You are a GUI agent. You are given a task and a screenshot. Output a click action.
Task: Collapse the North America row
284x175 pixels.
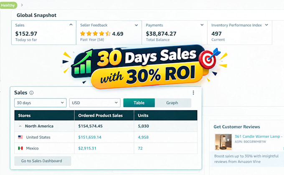pyautogui.click(x=20, y=126)
